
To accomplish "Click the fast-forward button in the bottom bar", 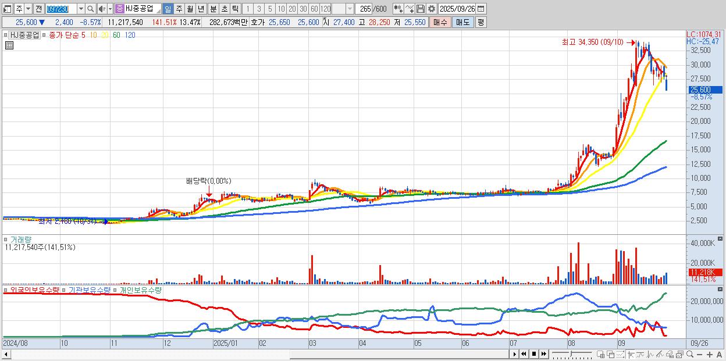I will (543, 354).
